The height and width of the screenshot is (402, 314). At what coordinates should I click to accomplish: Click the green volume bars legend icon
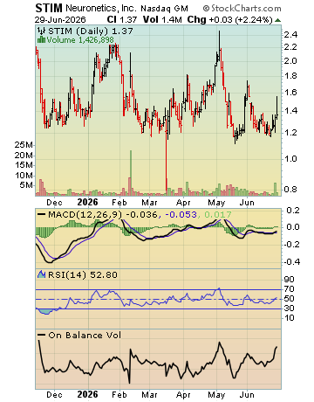[x=41, y=39]
